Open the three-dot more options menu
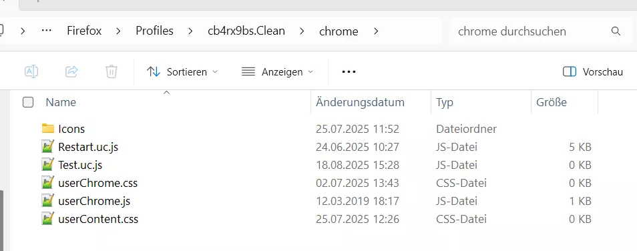 (349, 72)
